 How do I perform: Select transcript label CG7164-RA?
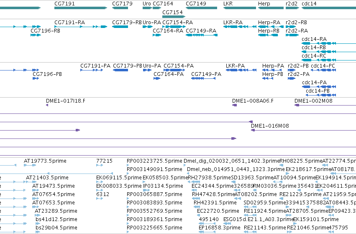(168, 31)
